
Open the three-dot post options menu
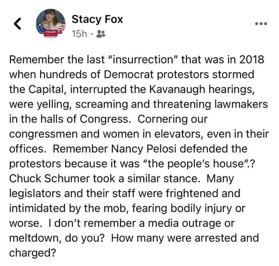(x=261, y=24)
